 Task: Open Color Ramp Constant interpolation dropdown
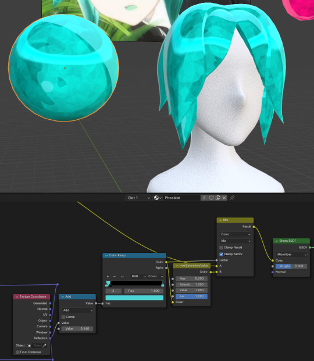pos(155,276)
